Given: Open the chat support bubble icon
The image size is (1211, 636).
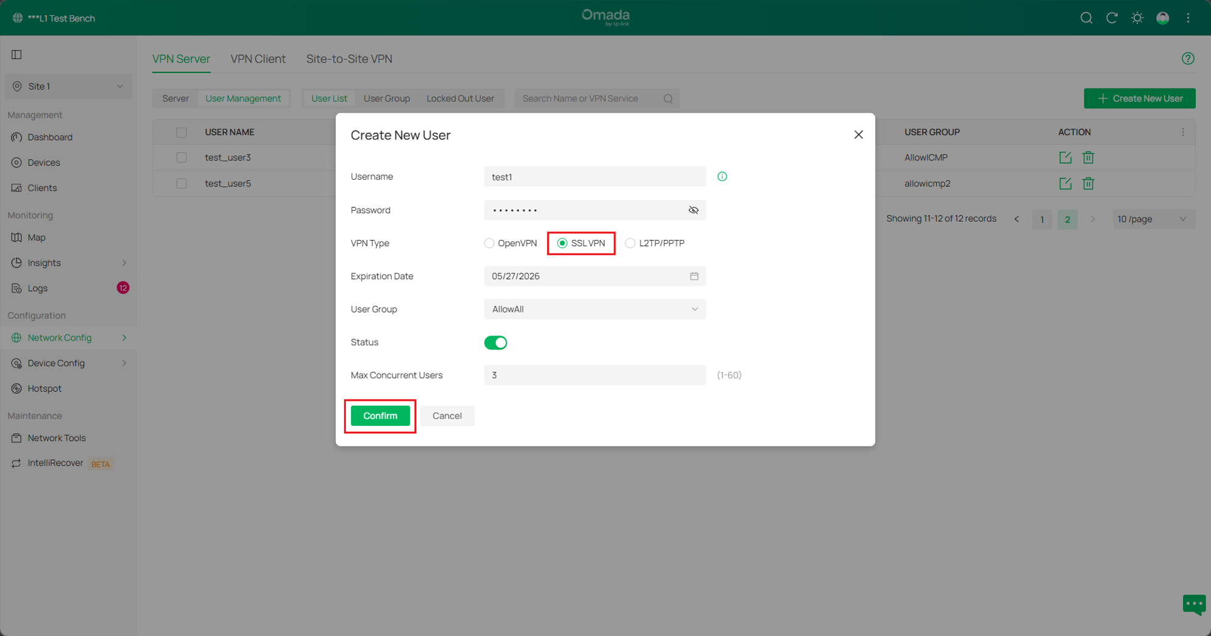Looking at the screenshot, I should [x=1194, y=604].
